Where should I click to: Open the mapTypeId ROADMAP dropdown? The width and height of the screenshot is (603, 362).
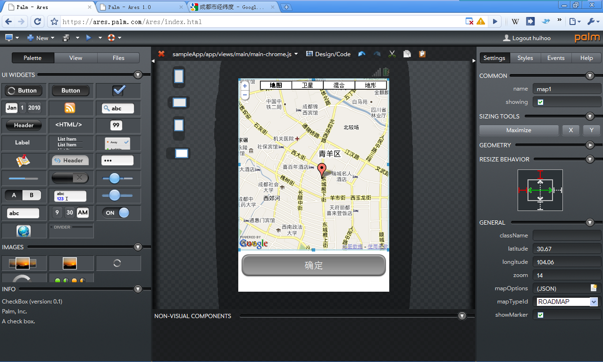click(x=594, y=302)
